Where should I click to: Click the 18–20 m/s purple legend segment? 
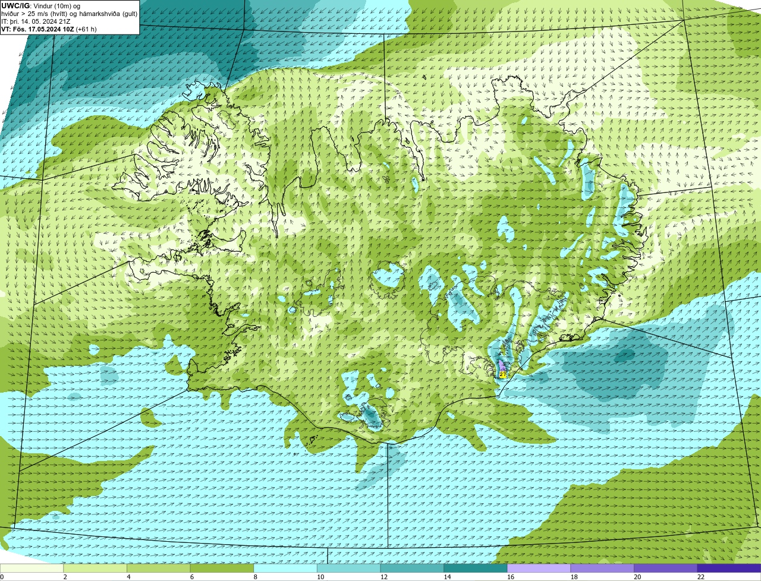(x=602, y=568)
